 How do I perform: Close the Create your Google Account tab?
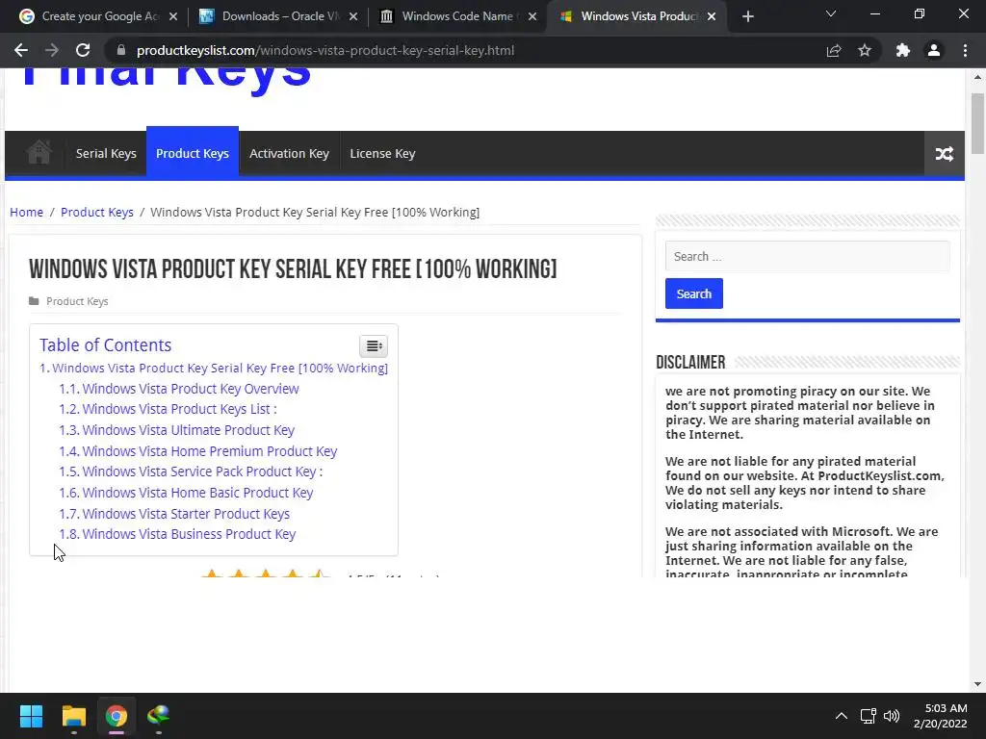click(x=173, y=16)
